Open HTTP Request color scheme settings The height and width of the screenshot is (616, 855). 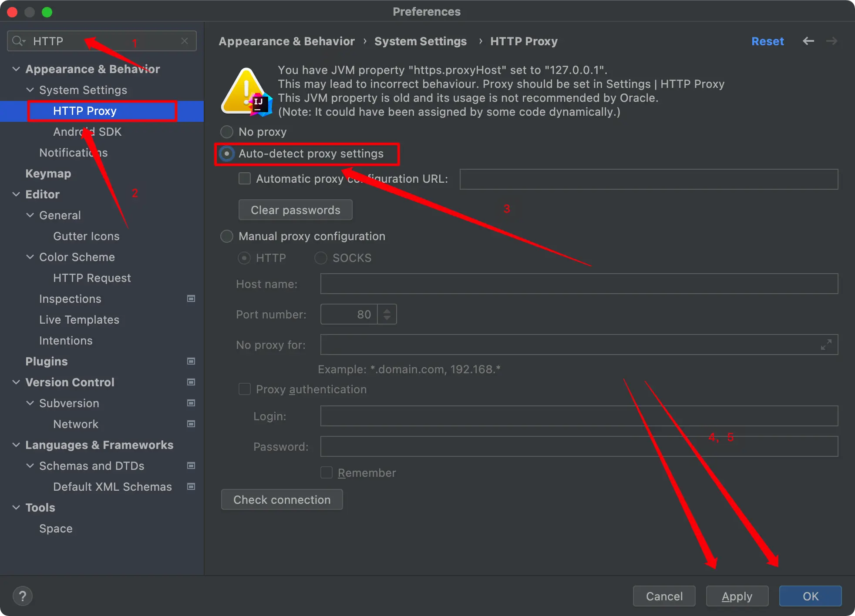[92, 278]
